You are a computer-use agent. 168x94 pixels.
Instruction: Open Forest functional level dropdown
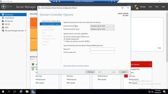coord(102,26)
